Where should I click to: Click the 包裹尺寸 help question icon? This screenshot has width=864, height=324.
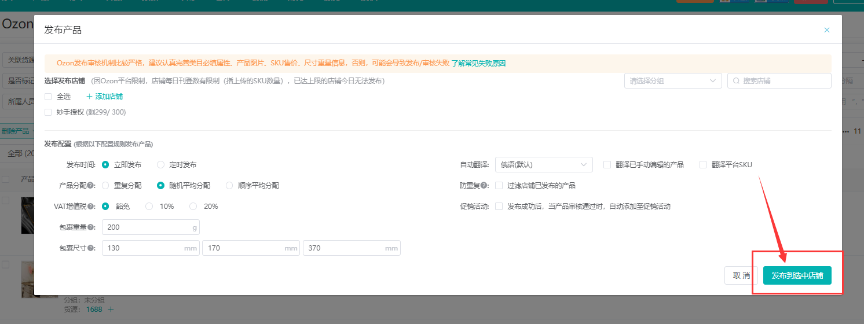click(x=91, y=248)
